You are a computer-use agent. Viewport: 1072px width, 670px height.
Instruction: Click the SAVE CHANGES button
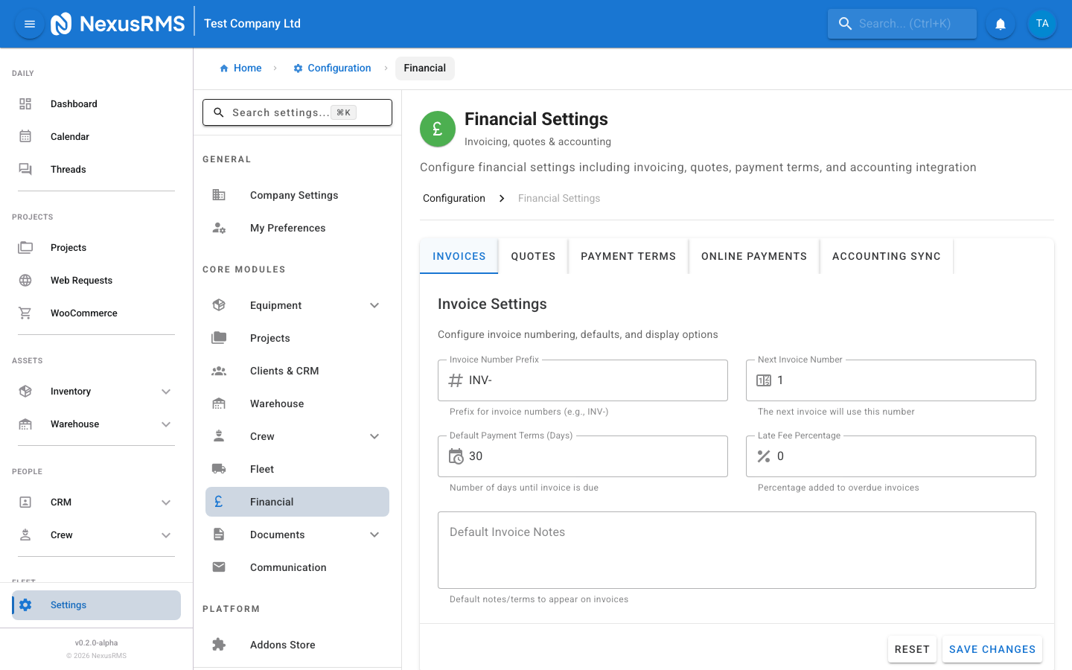992,648
